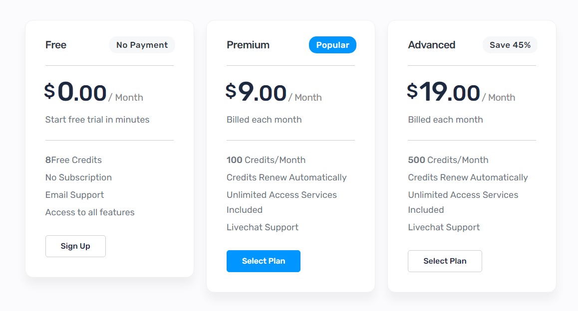Screen dimensions: 578x311
Task: Click the Popular badge on Premium
Action: [x=332, y=45]
